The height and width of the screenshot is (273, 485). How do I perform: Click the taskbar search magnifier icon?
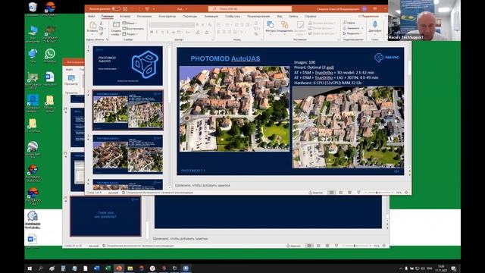click(41, 268)
